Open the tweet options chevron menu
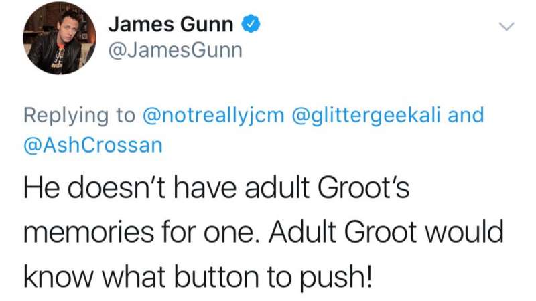 [x=507, y=27]
